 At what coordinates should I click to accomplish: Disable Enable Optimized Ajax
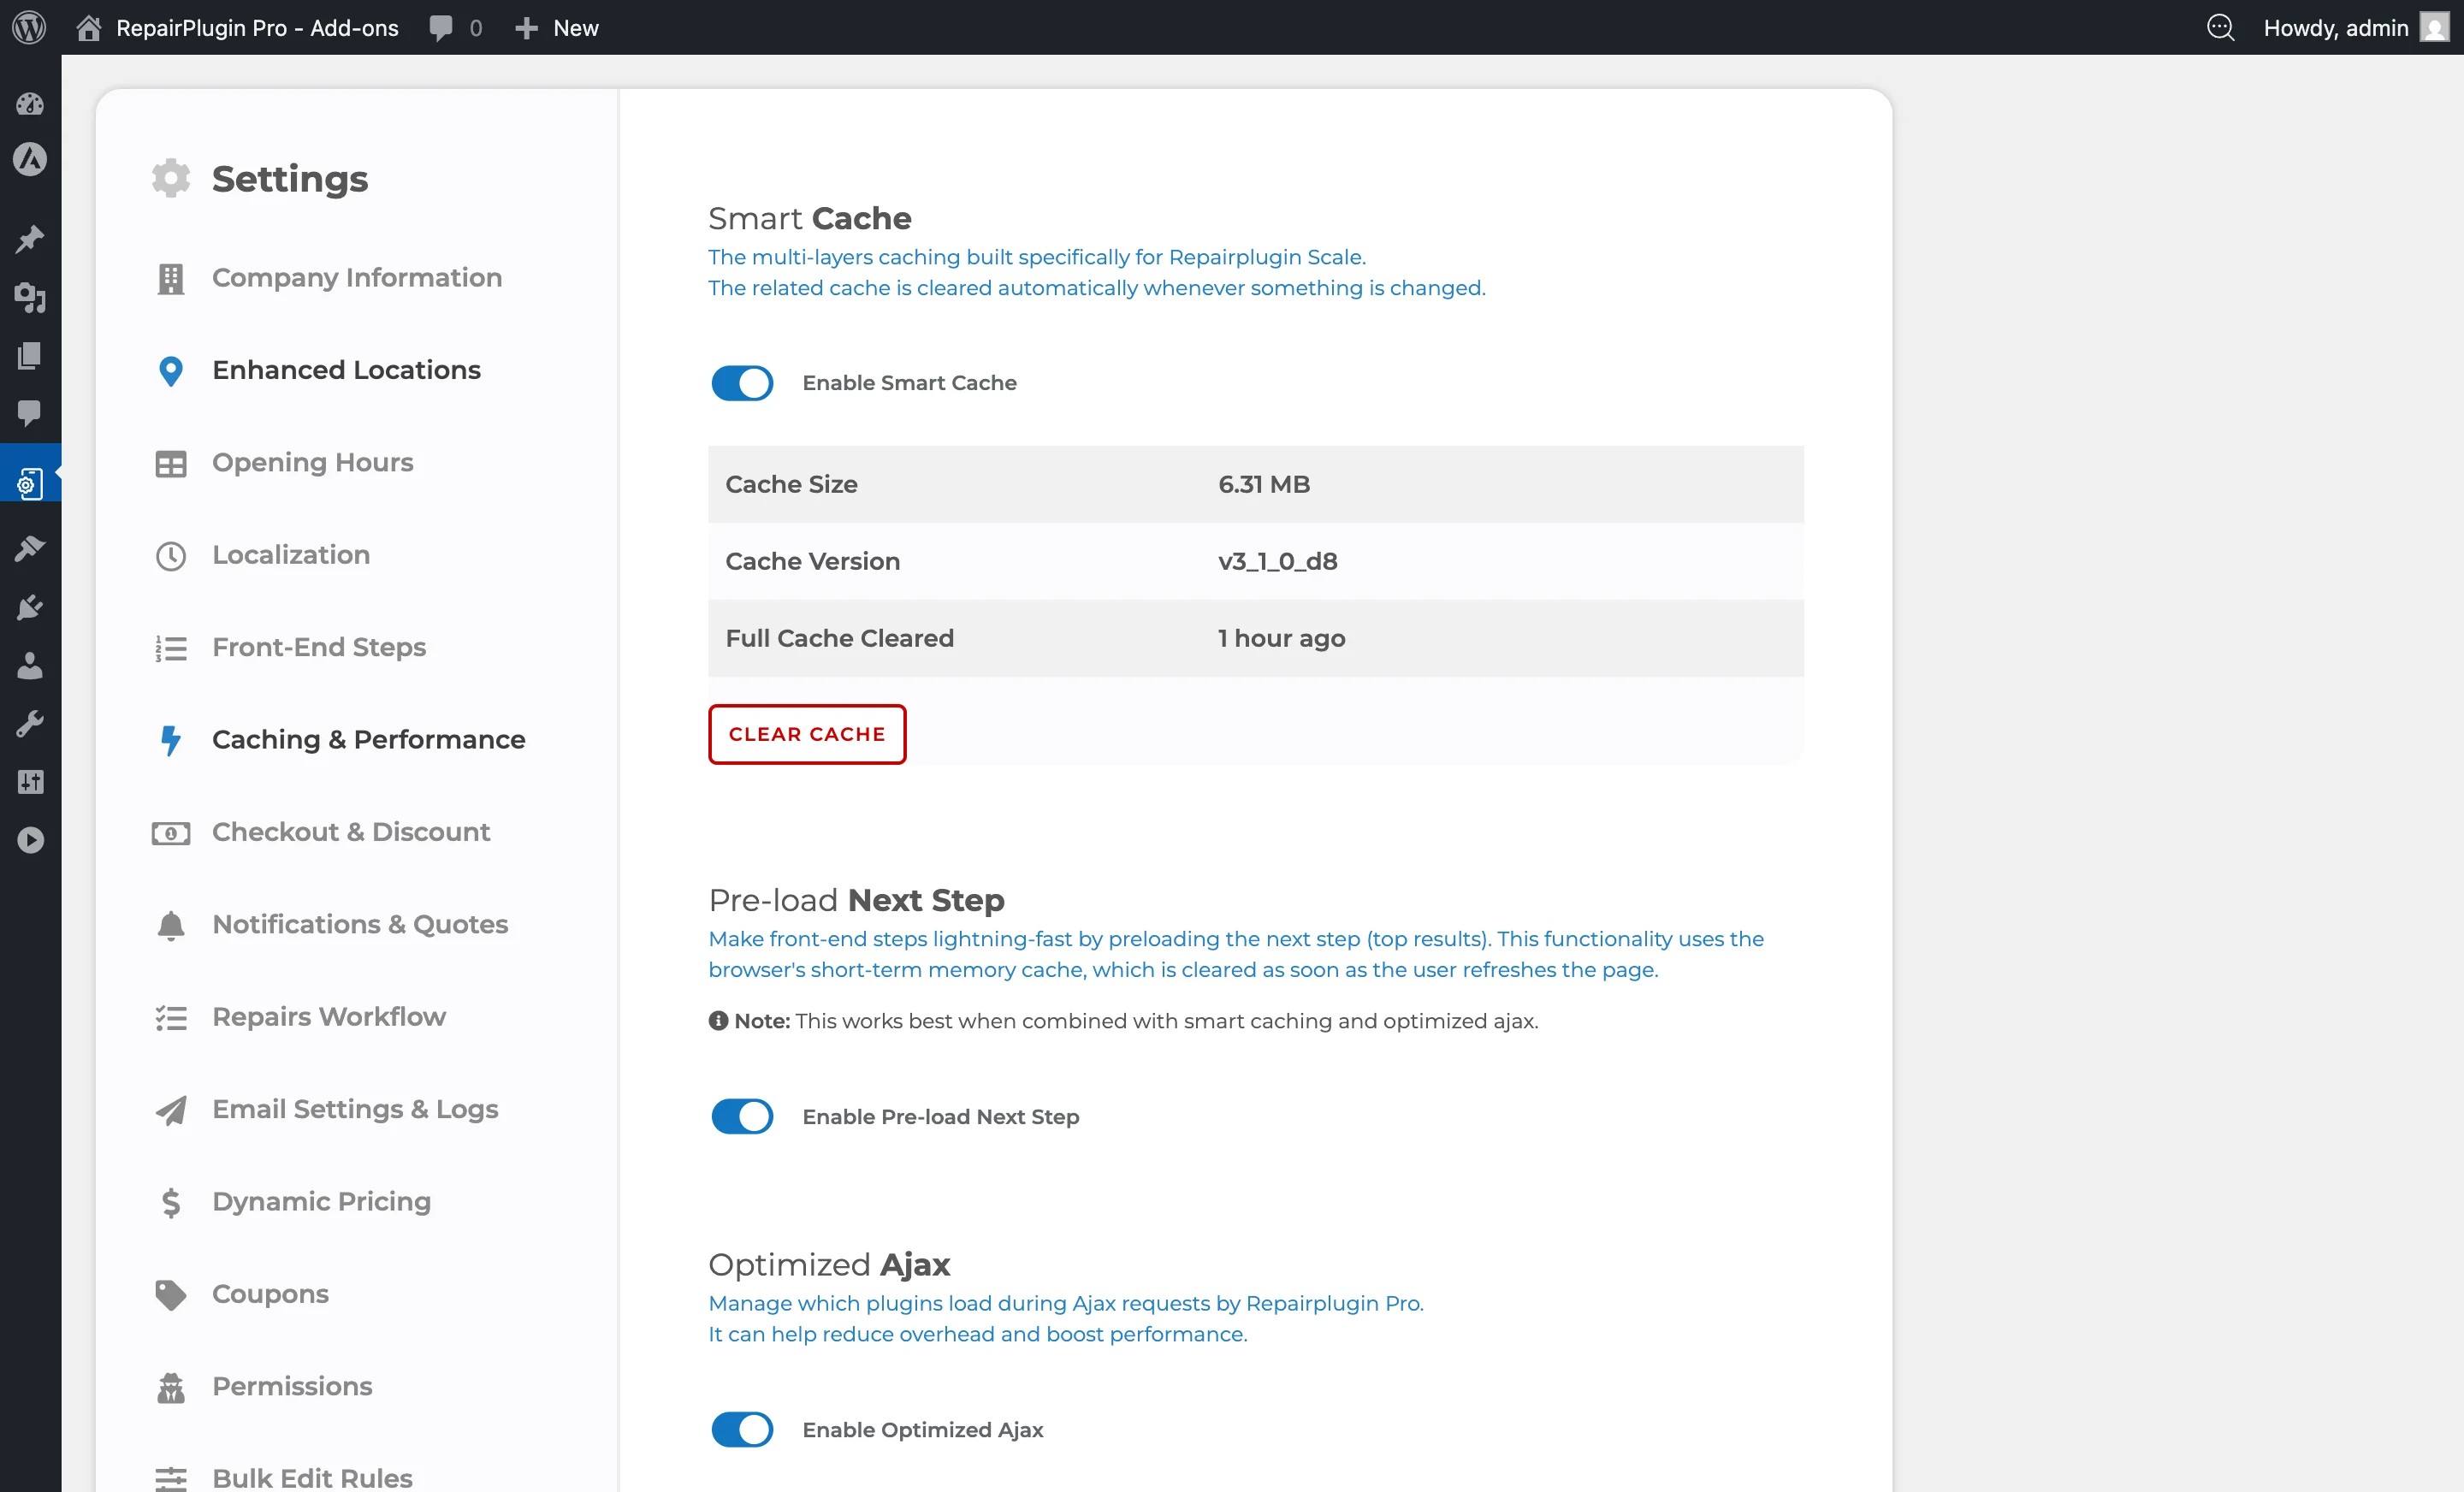click(x=741, y=1429)
